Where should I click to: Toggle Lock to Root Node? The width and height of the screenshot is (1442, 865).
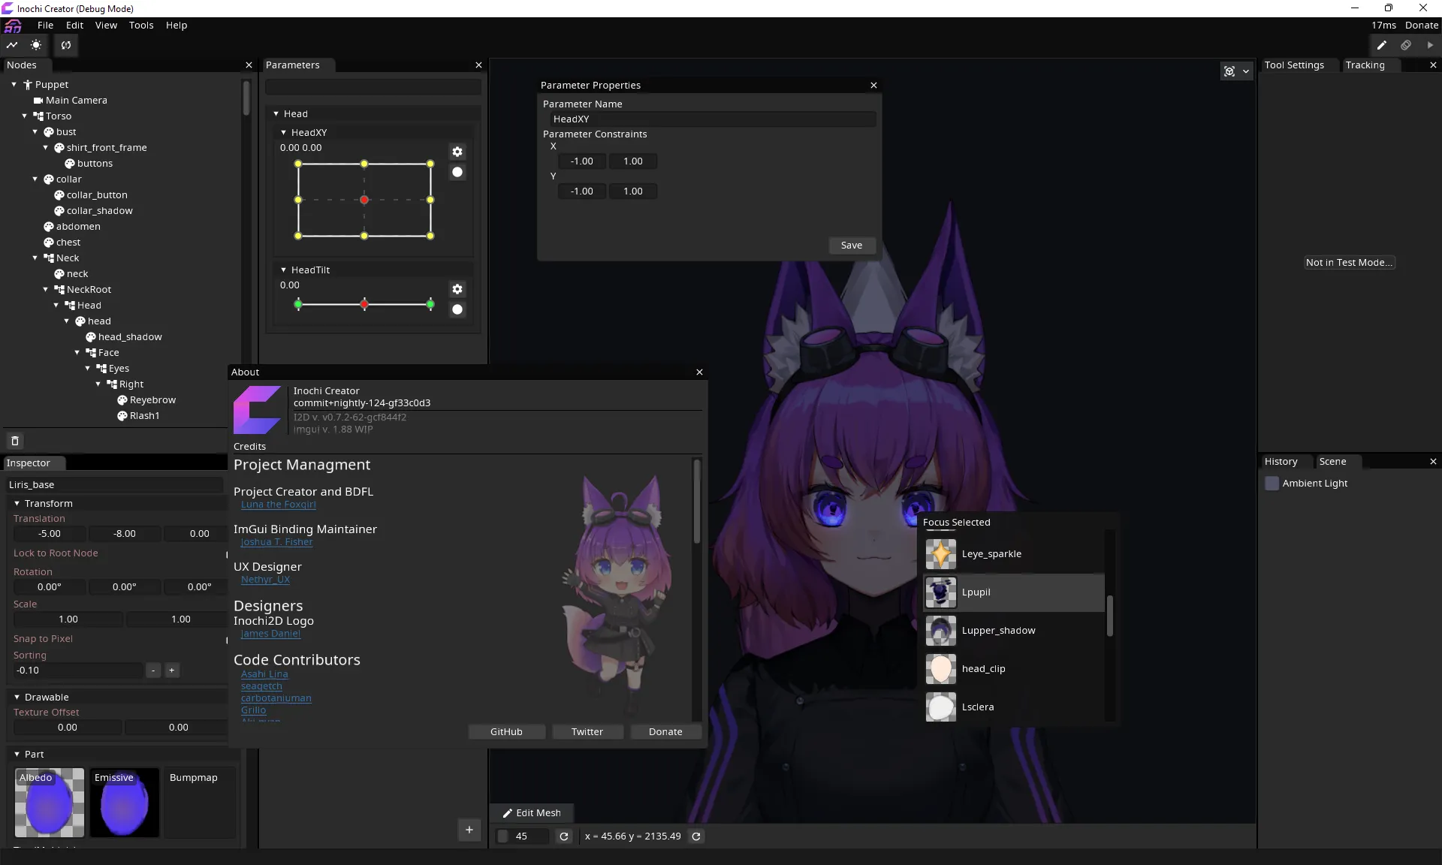coord(227,555)
